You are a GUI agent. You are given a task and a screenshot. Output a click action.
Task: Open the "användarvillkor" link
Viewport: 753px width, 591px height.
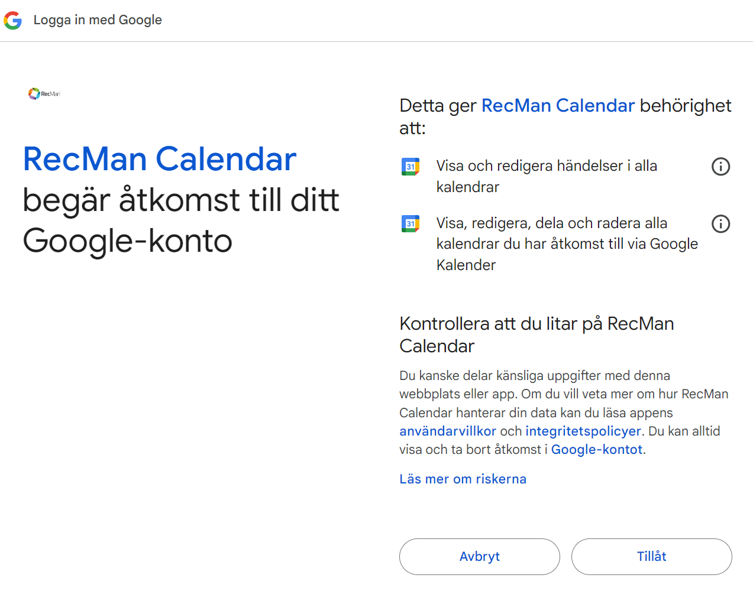coord(448,431)
